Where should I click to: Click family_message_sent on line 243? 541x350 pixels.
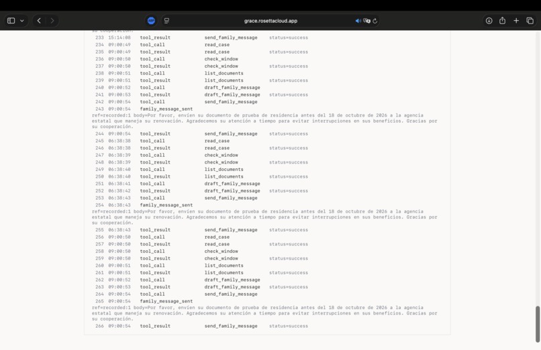point(166,109)
